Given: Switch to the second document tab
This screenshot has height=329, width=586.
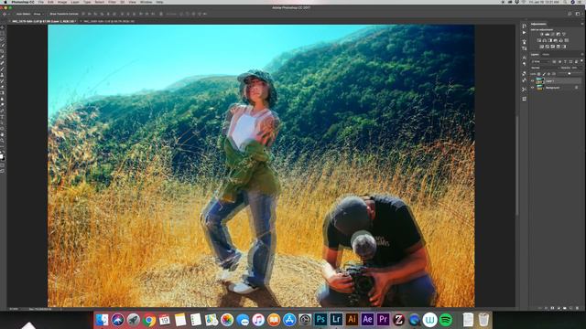Looking at the screenshot, I should pos(109,21).
